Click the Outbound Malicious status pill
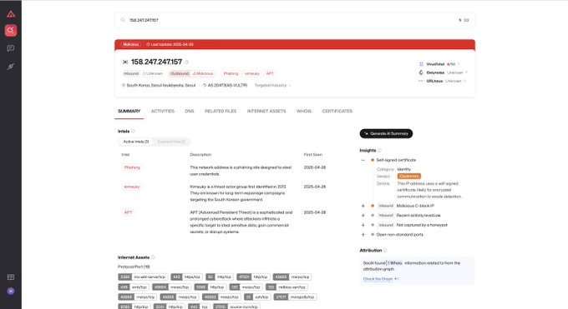Image resolution: width=568 pixels, height=309 pixels. coord(192,74)
